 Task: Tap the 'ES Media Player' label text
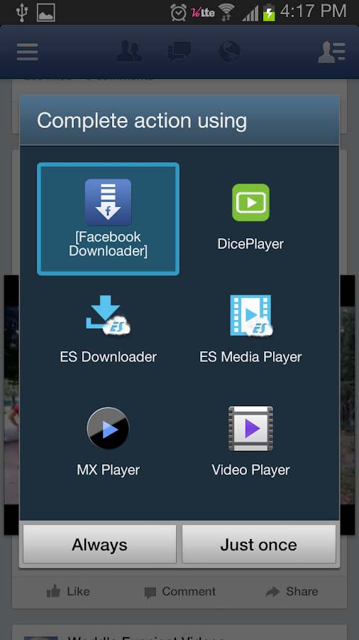pyautogui.click(x=250, y=357)
